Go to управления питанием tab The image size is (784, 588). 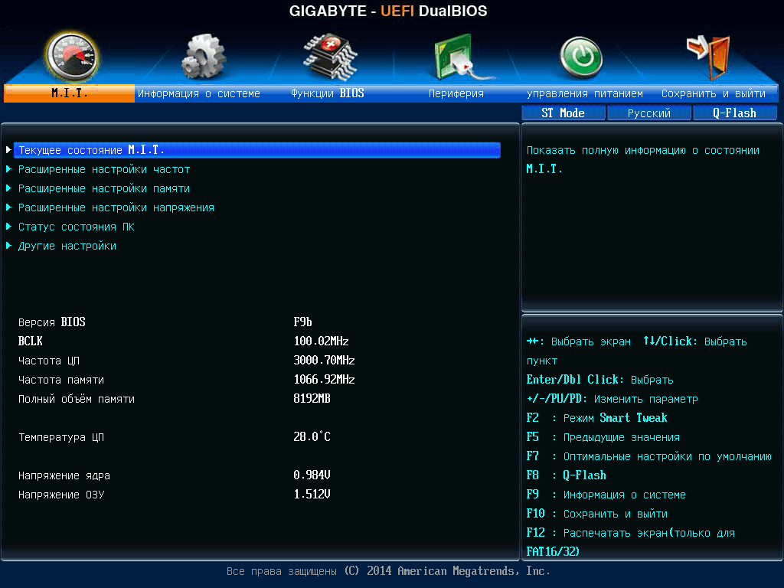click(584, 93)
